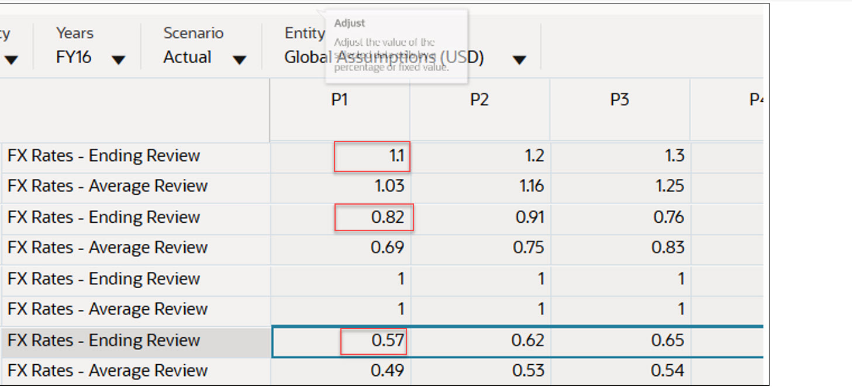Select the first FX Rates - Average Review row label

(108, 186)
